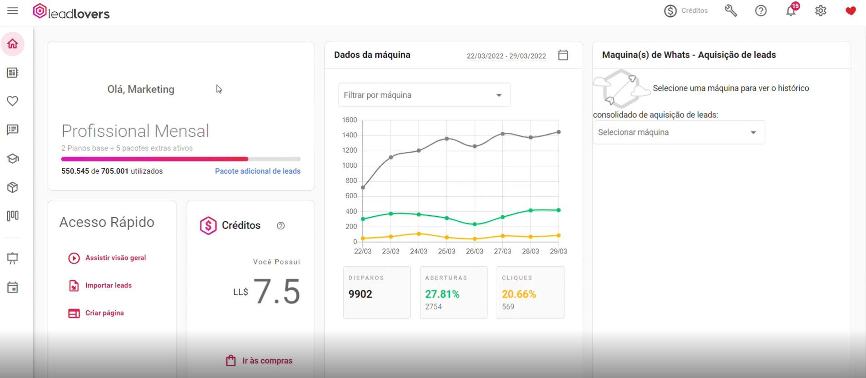Open the hamburger menu
This screenshot has height=378, width=866.
click(13, 10)
